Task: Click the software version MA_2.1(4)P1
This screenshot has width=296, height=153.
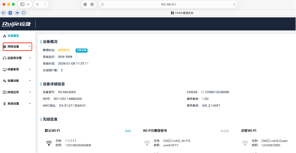Action: click(211, 106)
